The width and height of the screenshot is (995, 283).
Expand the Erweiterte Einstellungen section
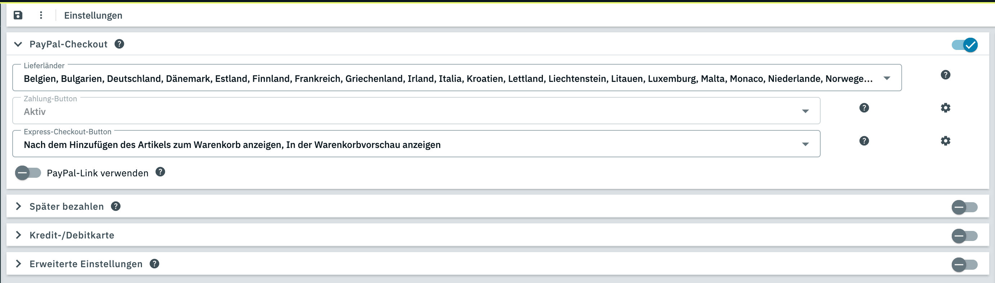click(18, 264)
